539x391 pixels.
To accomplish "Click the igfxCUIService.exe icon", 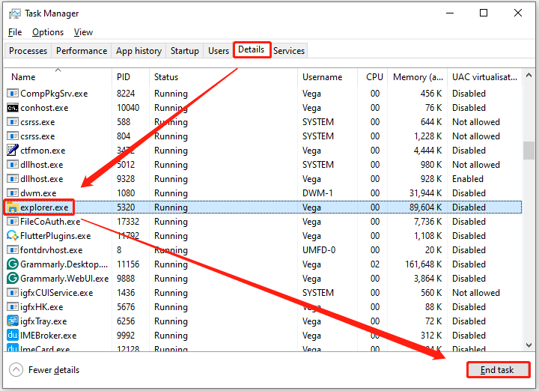I will click(x=13, y=293).
